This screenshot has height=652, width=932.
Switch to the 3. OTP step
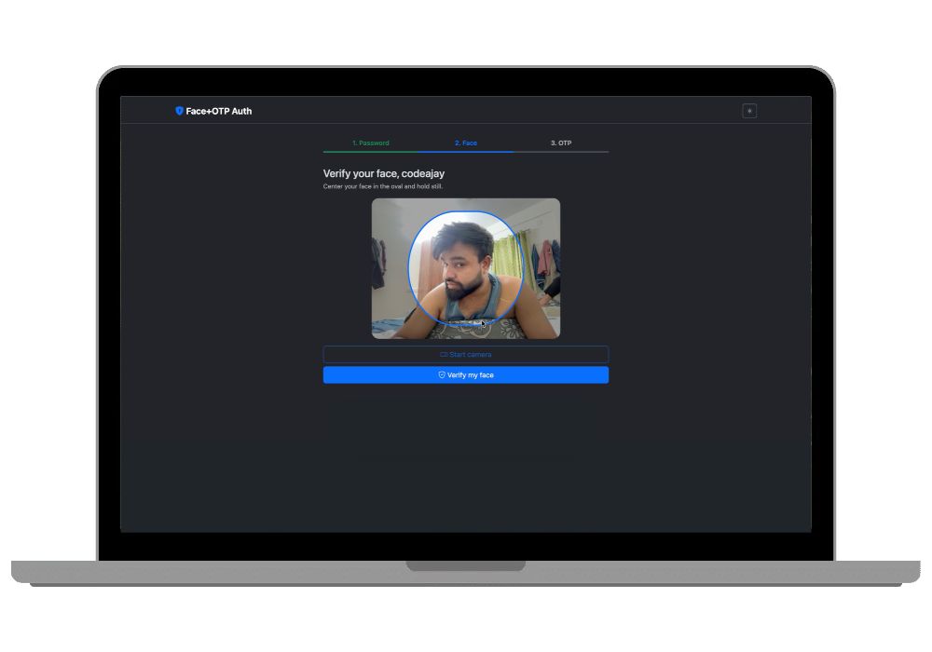click(560, 143)
